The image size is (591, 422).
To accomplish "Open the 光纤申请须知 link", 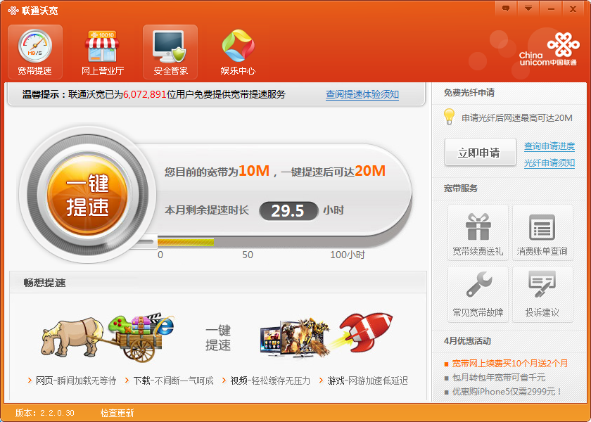I will (549, 162).
